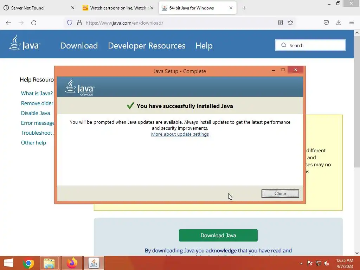Click the page scrollbar down arrow
The width and height of the screenshot is (360, 270).
point(357,253)
